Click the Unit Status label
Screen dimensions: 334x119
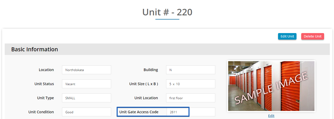[44, 84]
